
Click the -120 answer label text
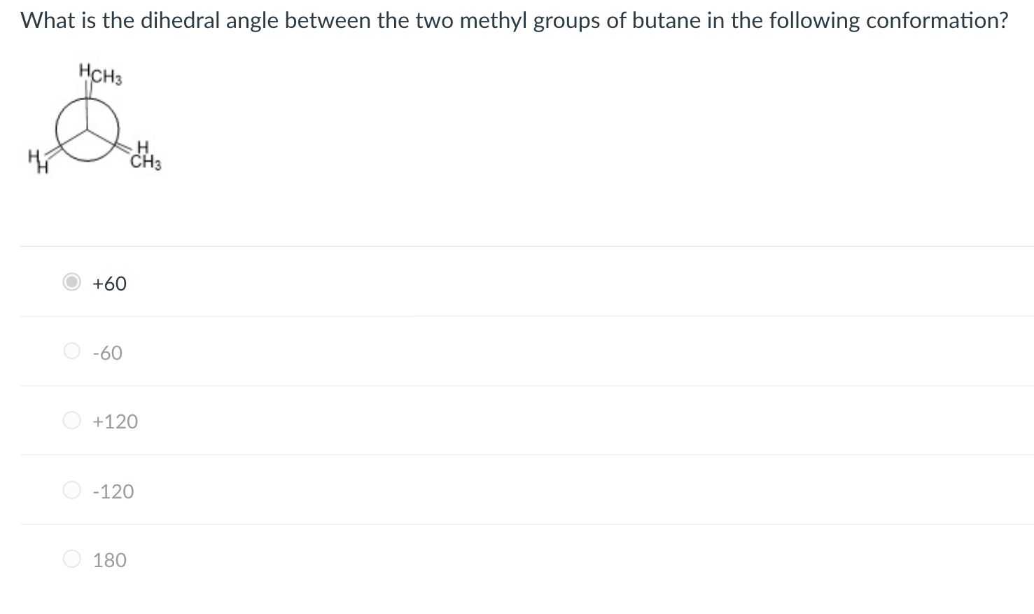[x=113, y=491]
